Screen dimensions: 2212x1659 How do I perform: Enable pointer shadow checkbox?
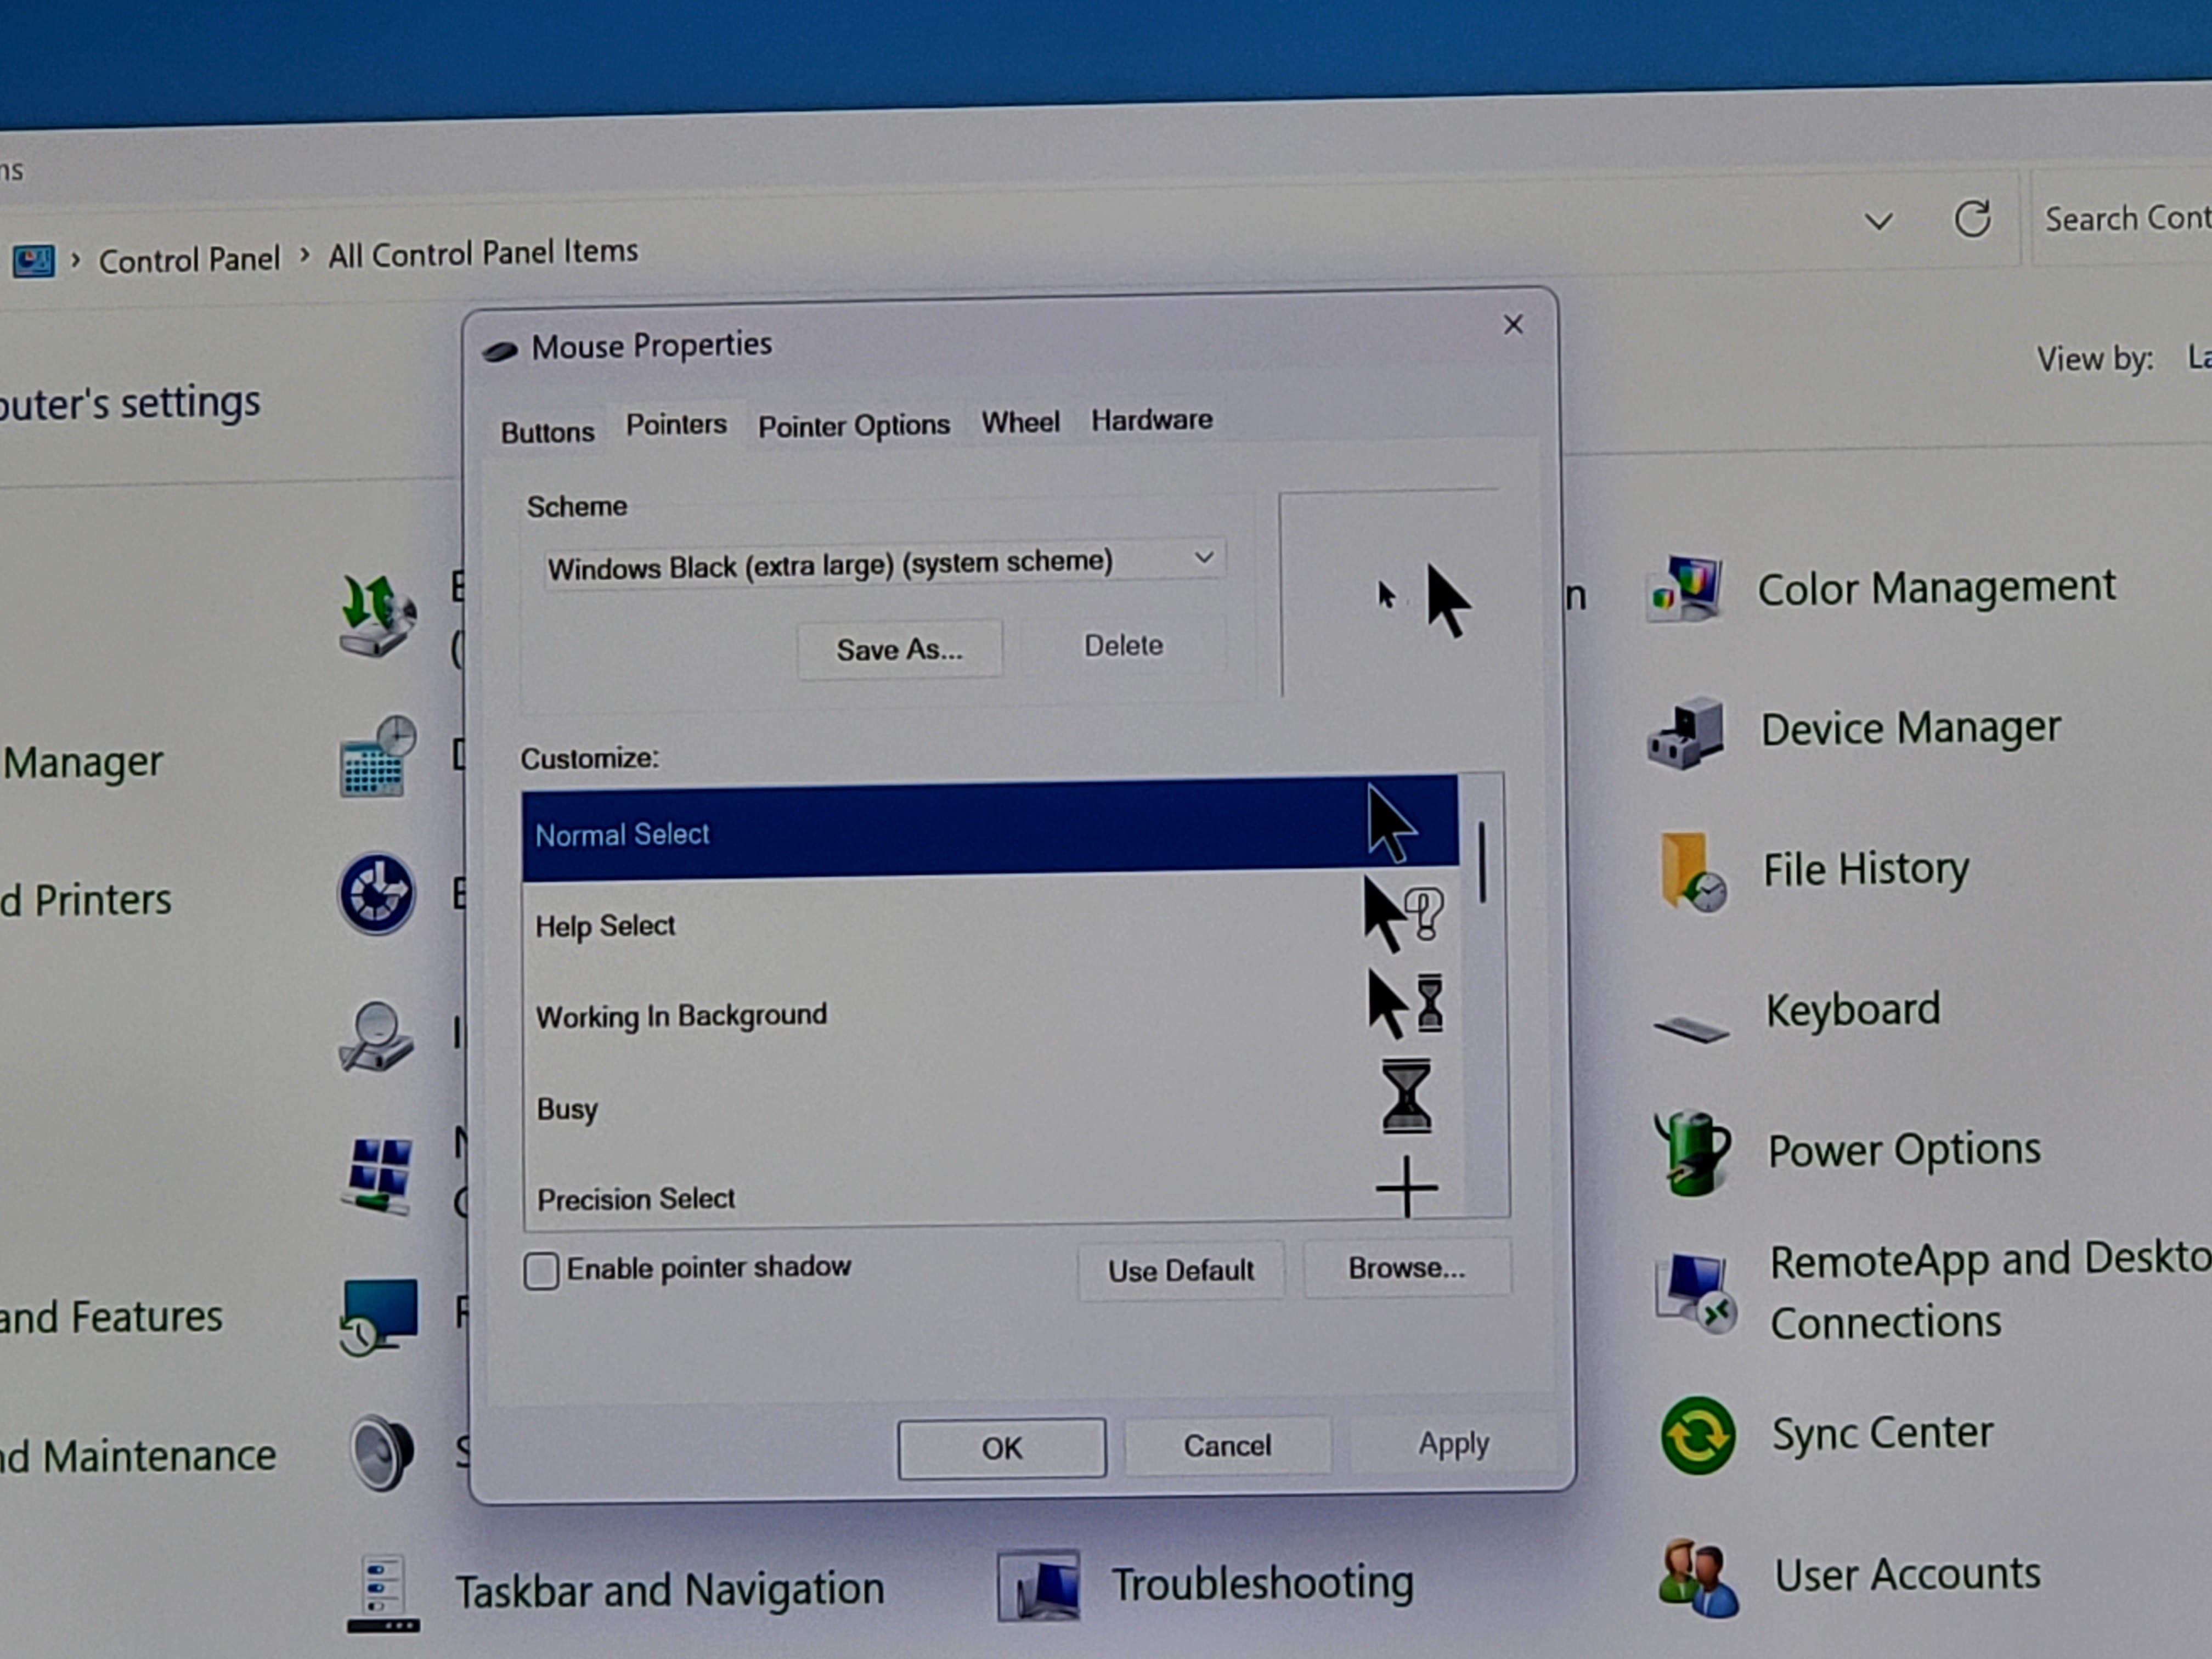tap(541, 1271)
